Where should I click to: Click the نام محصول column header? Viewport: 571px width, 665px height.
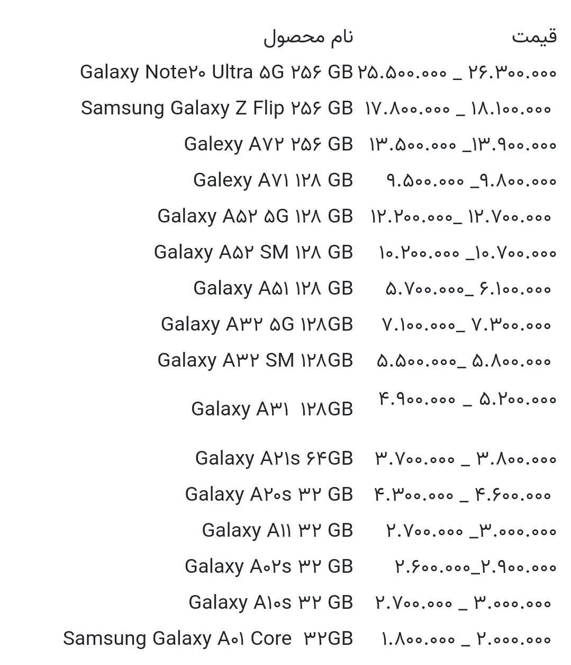308,38
